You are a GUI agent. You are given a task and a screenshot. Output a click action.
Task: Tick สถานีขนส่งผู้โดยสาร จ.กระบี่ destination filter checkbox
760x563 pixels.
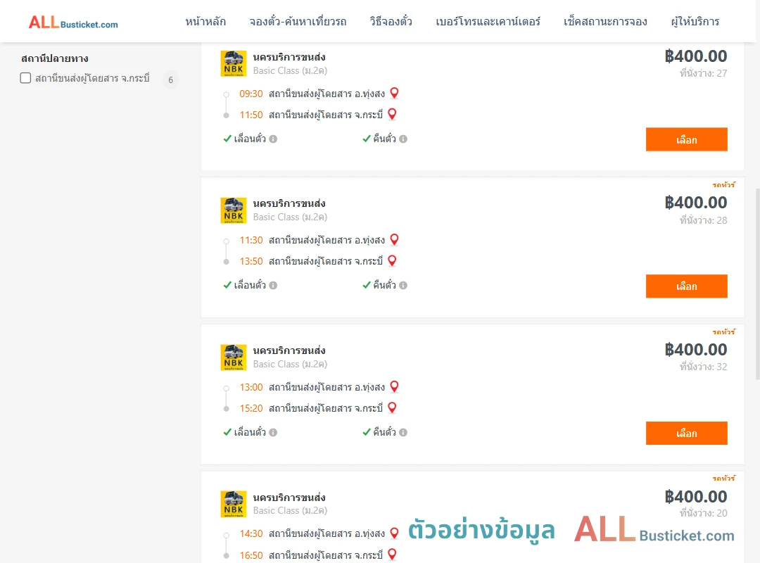tap(26, 78)
